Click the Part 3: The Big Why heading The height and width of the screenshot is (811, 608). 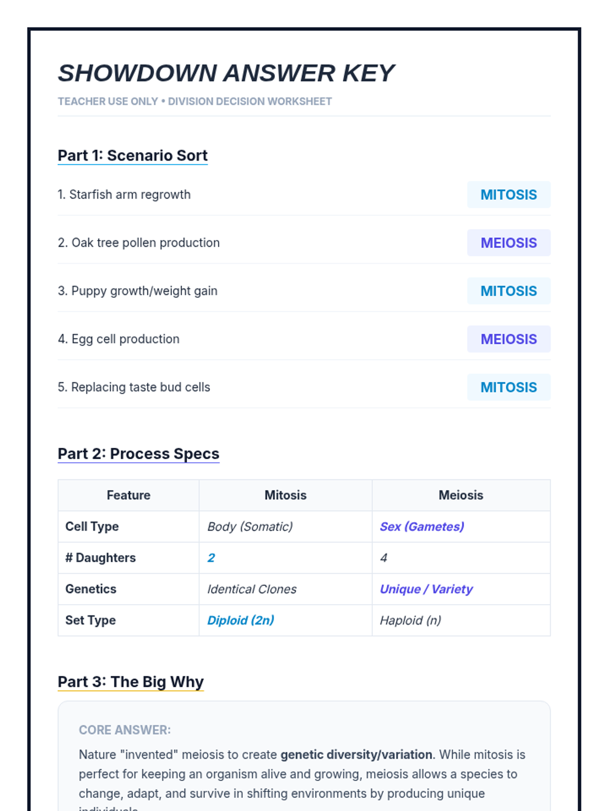click(131, 682)
